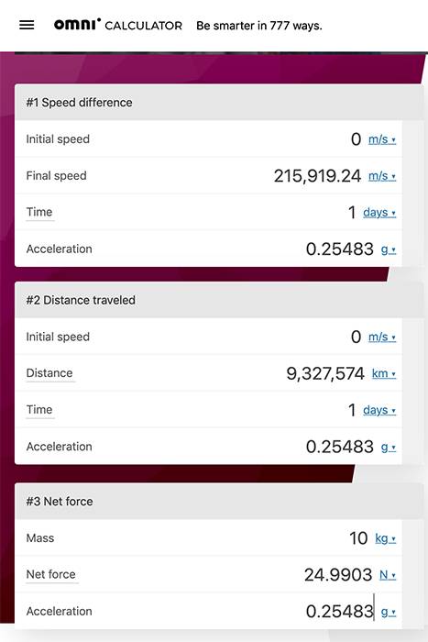Change Initial speed unit in Speed difference

382,139
